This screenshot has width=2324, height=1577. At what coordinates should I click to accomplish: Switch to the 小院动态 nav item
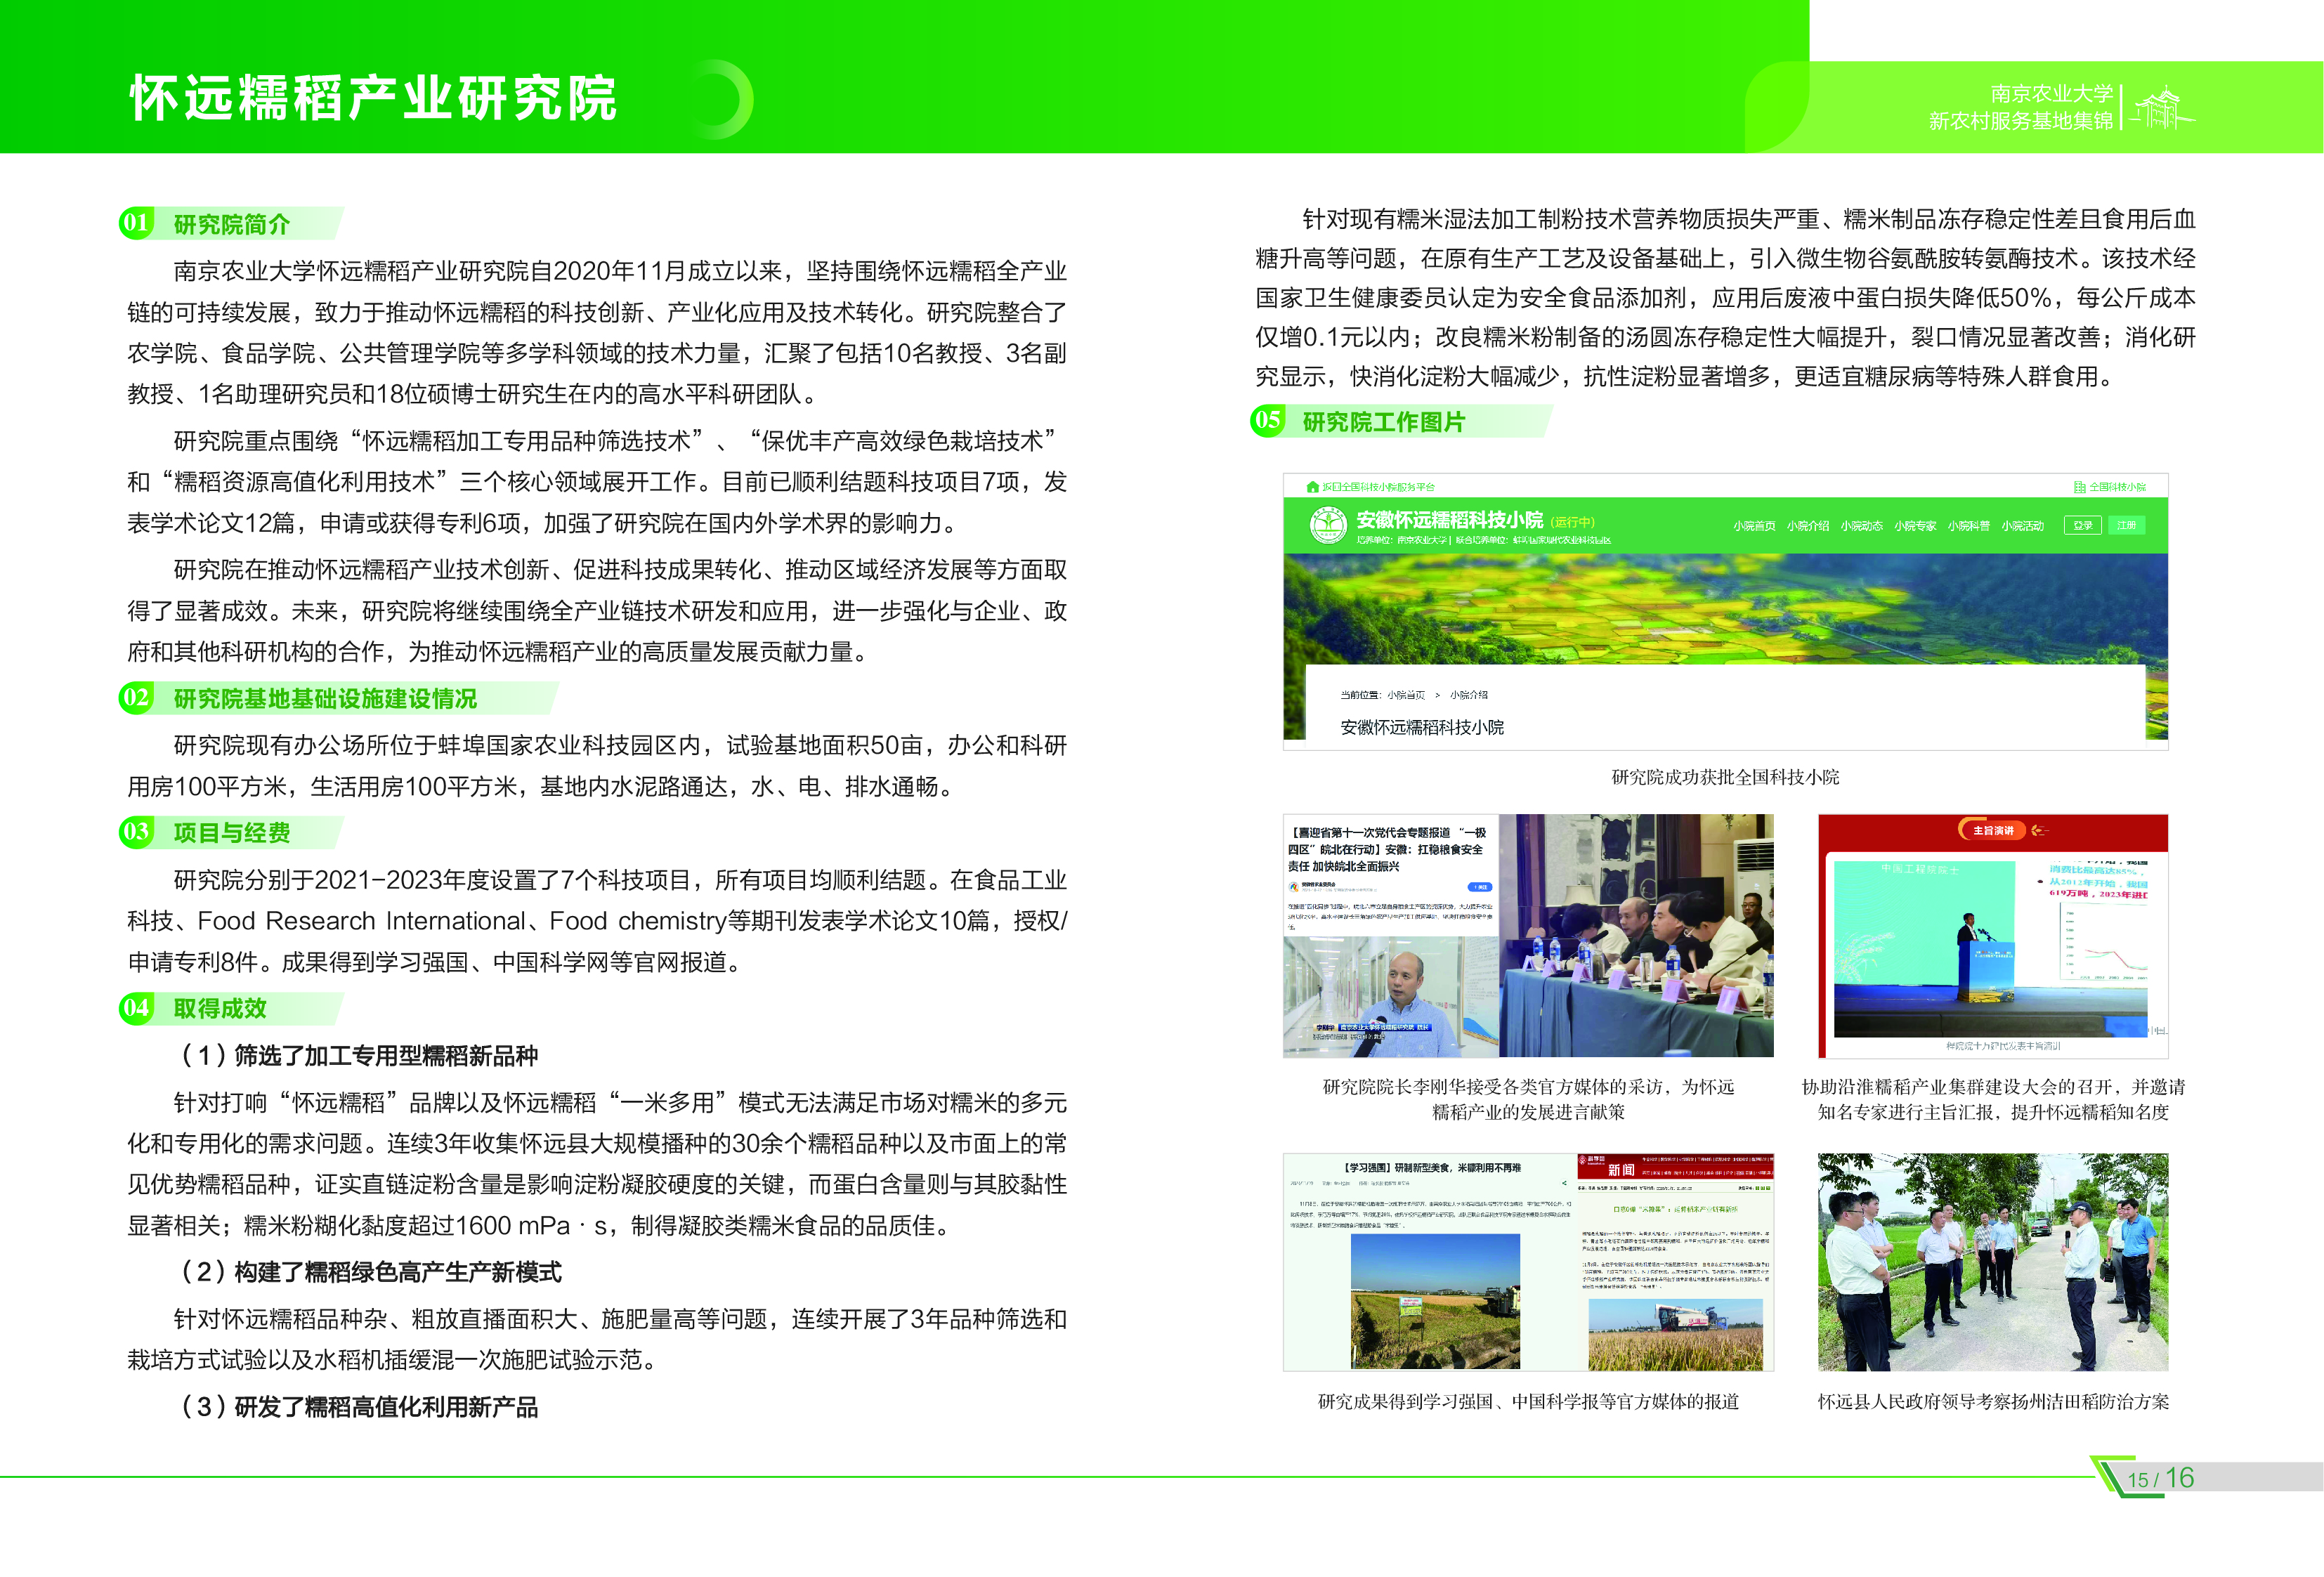[1861, 526]
